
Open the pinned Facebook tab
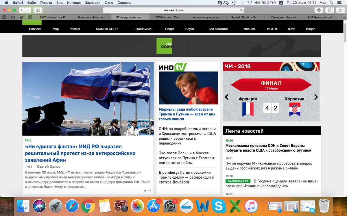point(30,17)
